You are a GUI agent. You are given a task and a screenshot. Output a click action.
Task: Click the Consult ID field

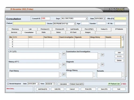[46, 18]
